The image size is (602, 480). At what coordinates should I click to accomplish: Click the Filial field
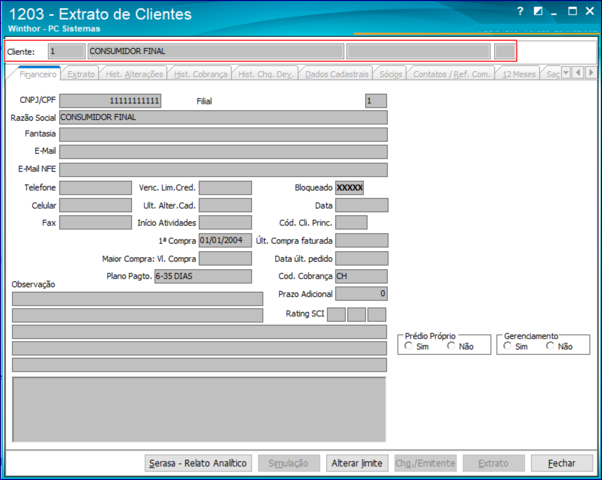pyautogui.click(x=376, y=101)
